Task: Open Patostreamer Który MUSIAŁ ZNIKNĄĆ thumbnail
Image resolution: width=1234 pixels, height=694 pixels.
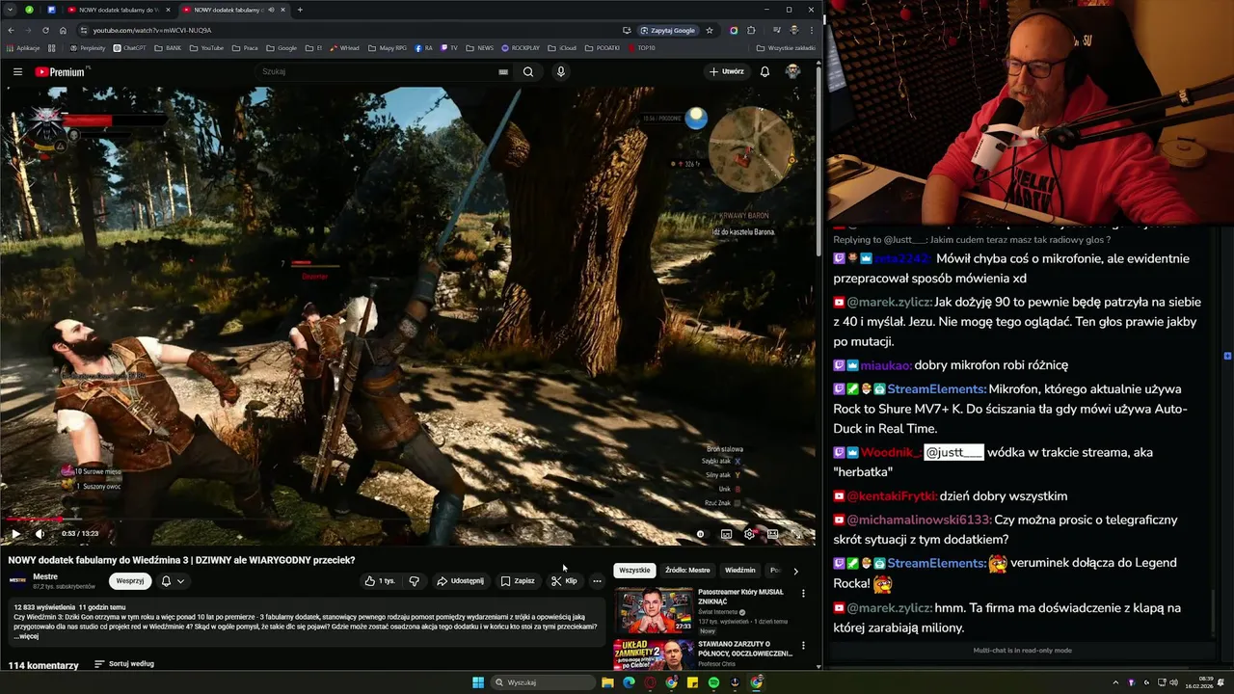Action: click(x=654, y=609)
